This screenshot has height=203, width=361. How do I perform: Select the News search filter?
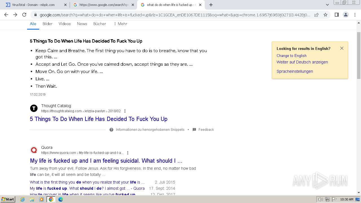pyautogui.click(x=82, y=24)
